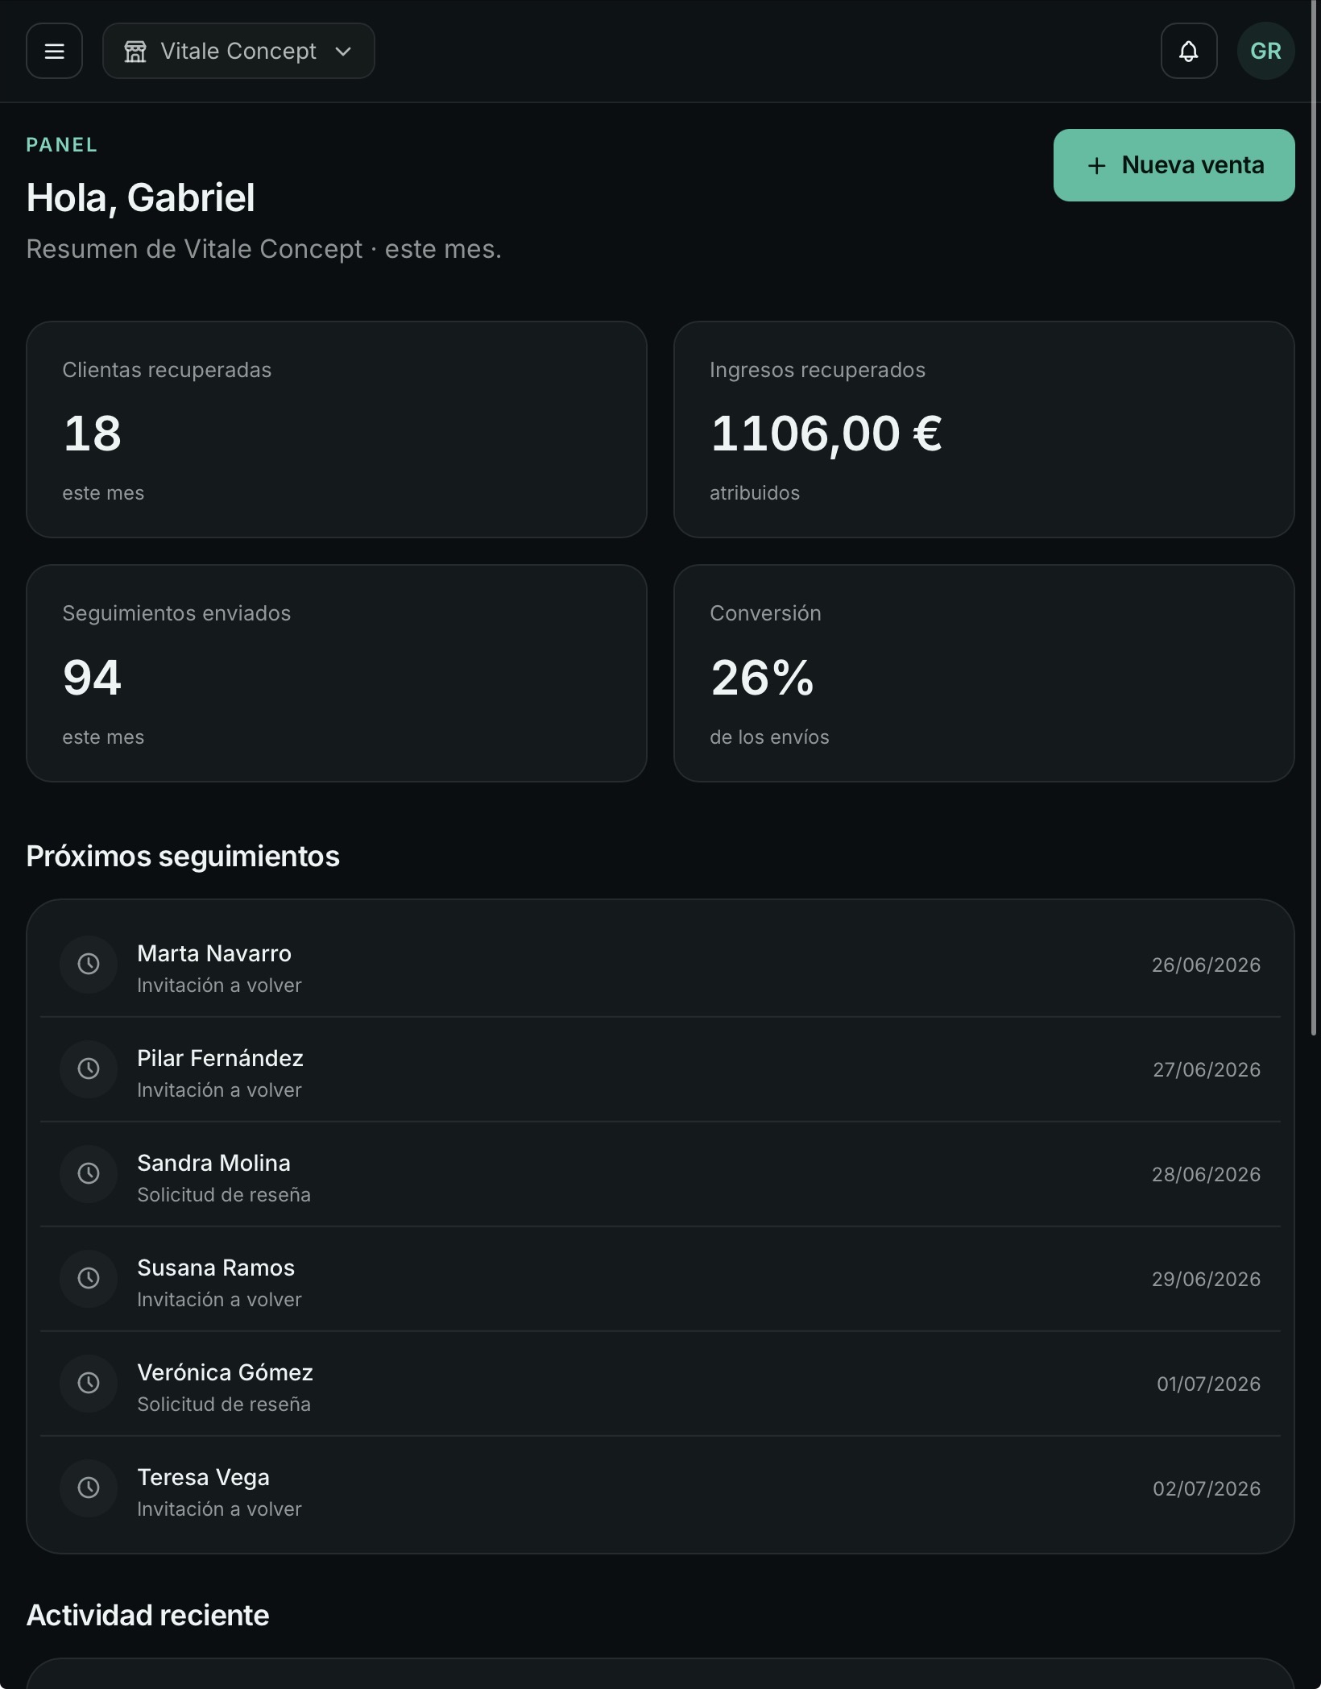Click the date 02/07/2026

[x=1207, y=1488]
